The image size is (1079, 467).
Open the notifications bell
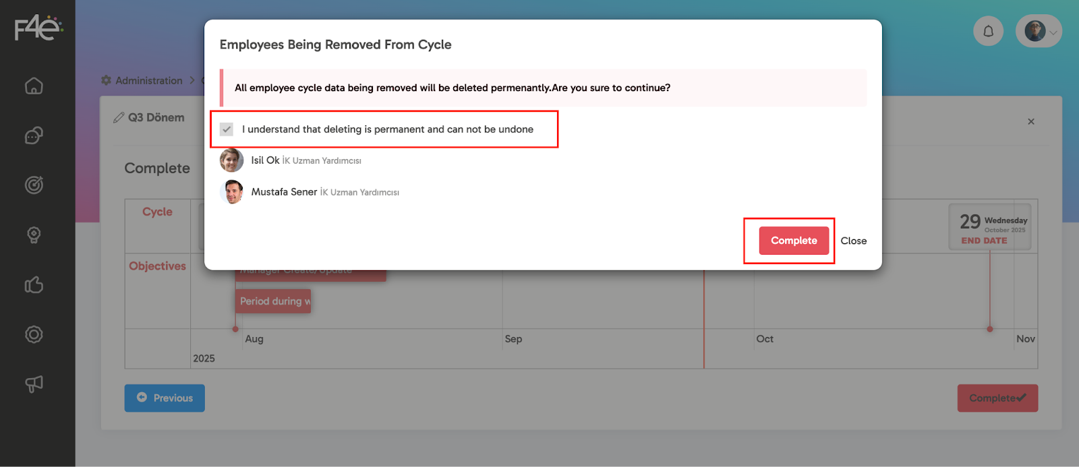tap(988, 31)
